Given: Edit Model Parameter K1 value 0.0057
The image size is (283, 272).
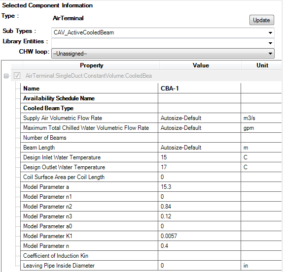Looking at the screenshot, I should click(x=199, y=236).
